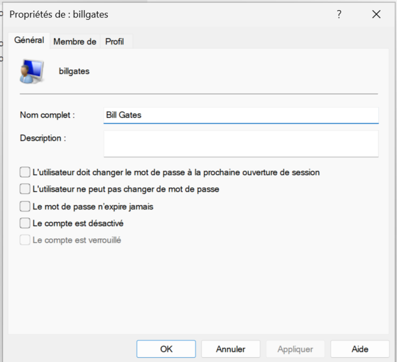Confirm with the OK button

tap(166, 349)
